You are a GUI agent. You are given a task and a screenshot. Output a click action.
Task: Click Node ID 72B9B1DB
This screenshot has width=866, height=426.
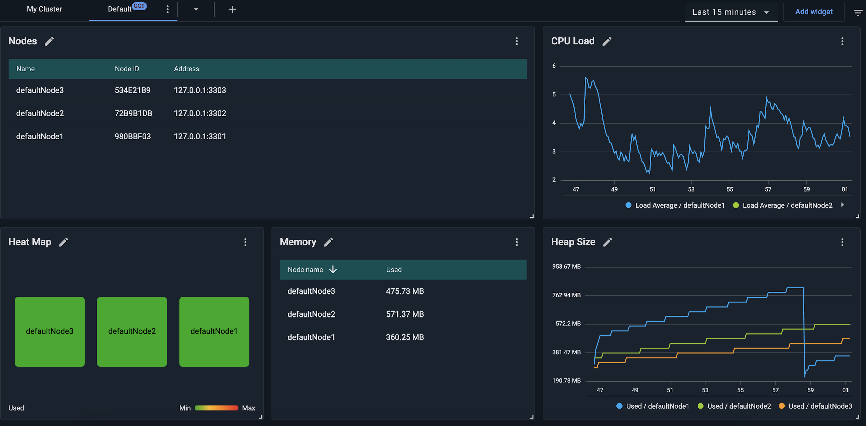click(133, 113)
